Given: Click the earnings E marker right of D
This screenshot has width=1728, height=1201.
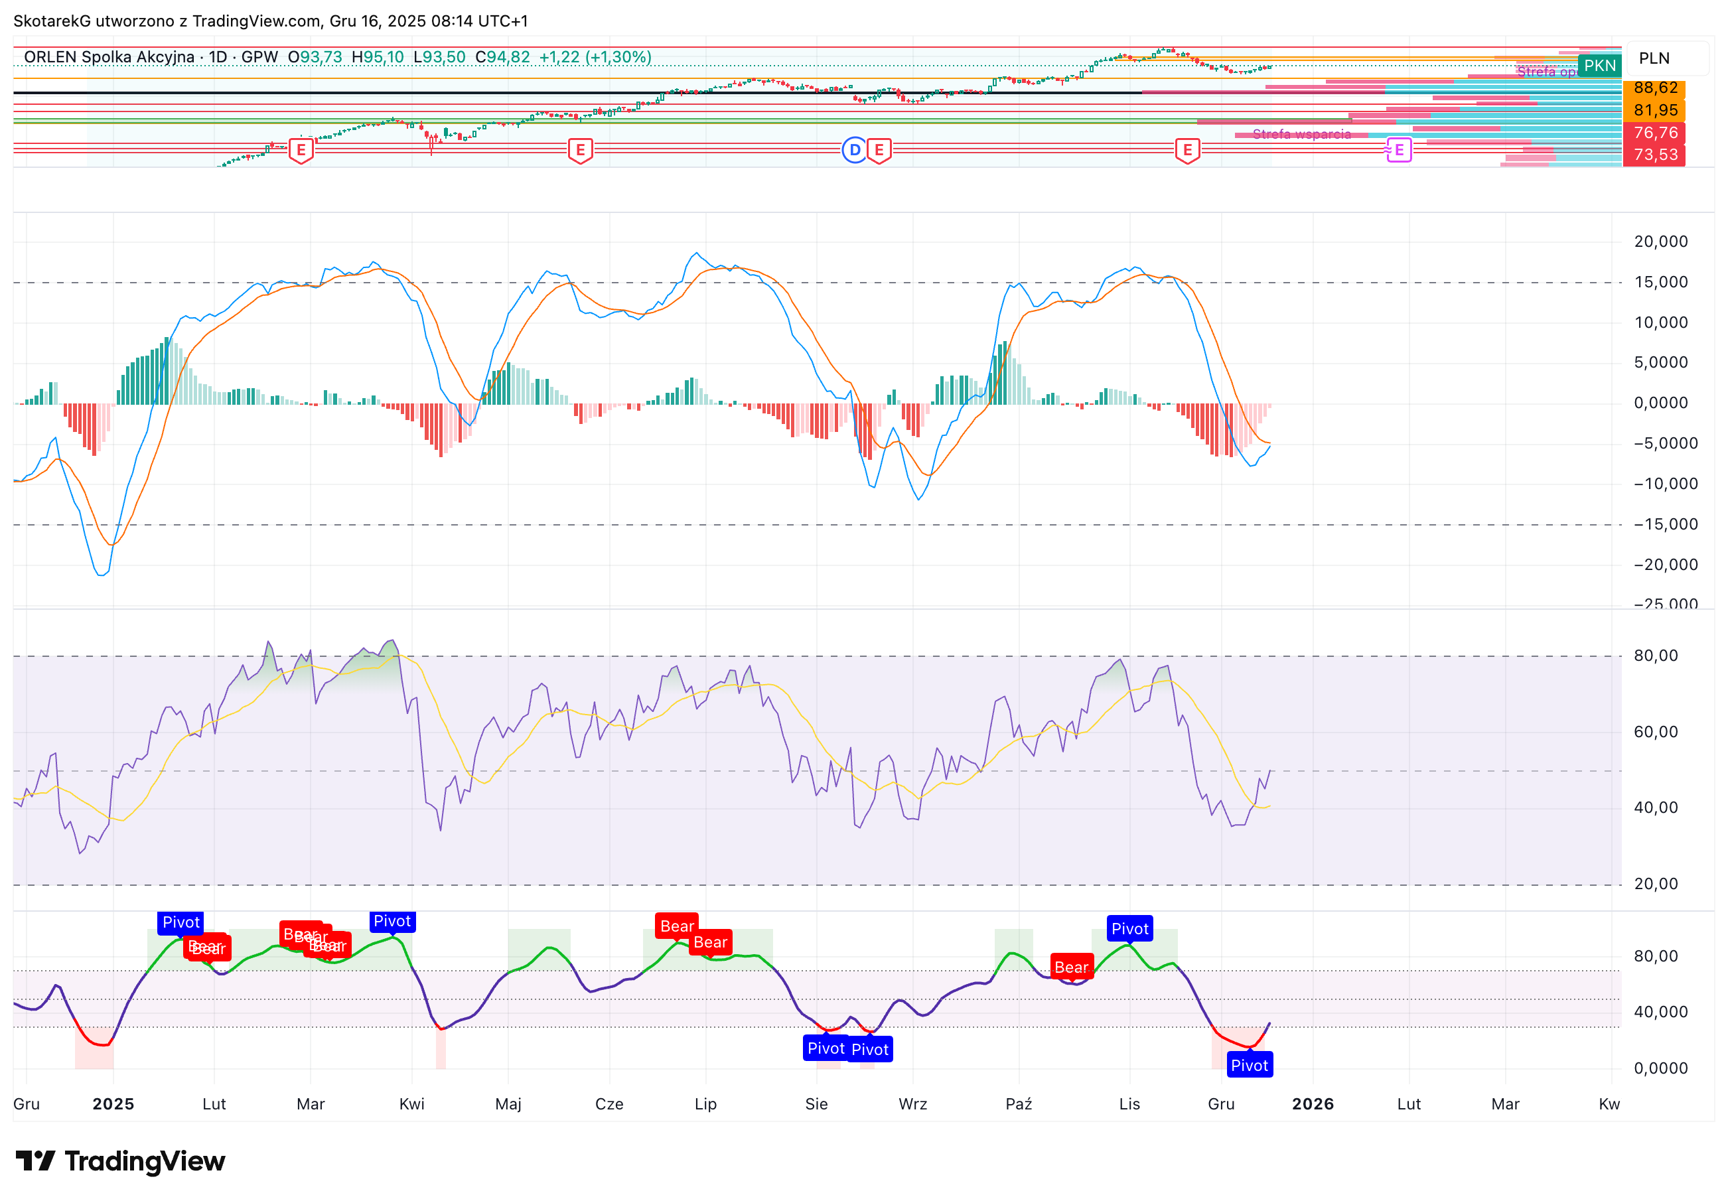Looking at the screenshot, I should click(879, 150).
